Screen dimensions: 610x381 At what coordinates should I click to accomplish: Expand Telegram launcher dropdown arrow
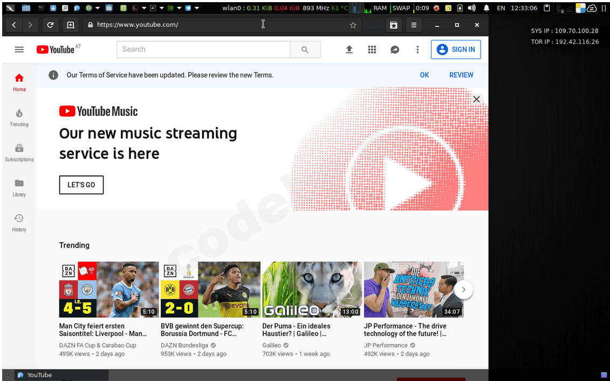click(196, 8)
